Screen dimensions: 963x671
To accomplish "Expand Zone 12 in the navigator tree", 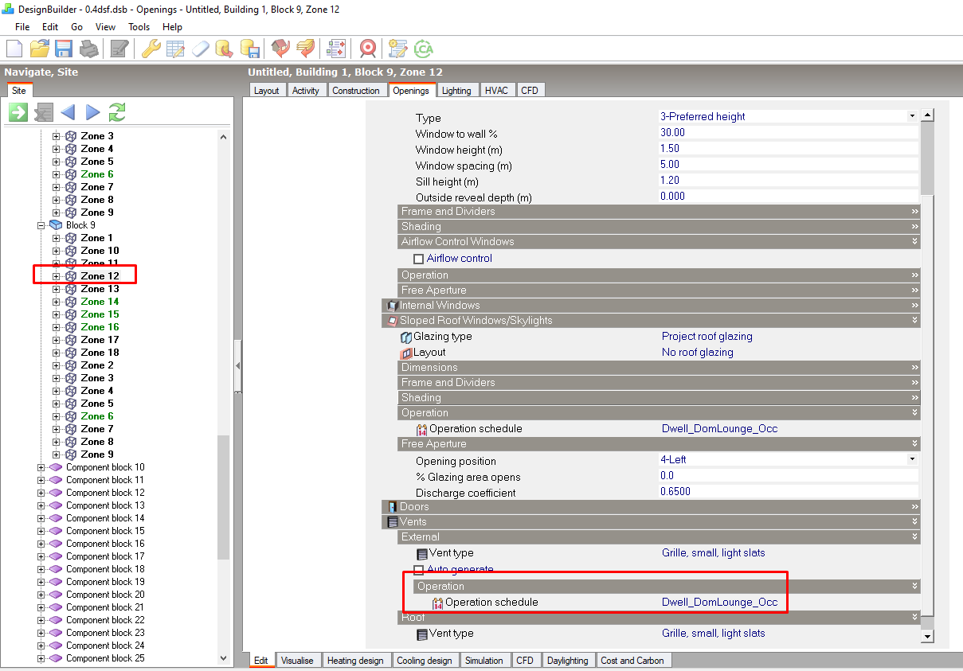I will tap(56, 276).
